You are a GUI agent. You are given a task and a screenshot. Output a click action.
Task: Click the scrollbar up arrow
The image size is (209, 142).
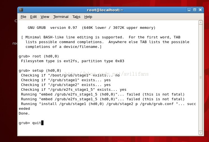[201, 22]
